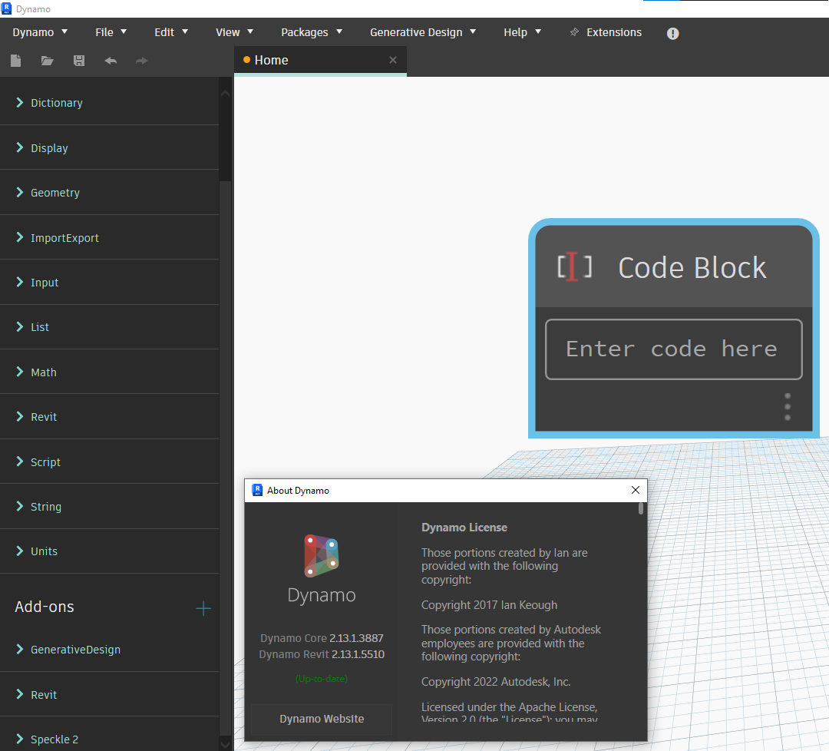The width and height of the screenshot is (829, 751).
Task: Expand the Speckle 2 add-on
Action: click(x=110, y=739)
